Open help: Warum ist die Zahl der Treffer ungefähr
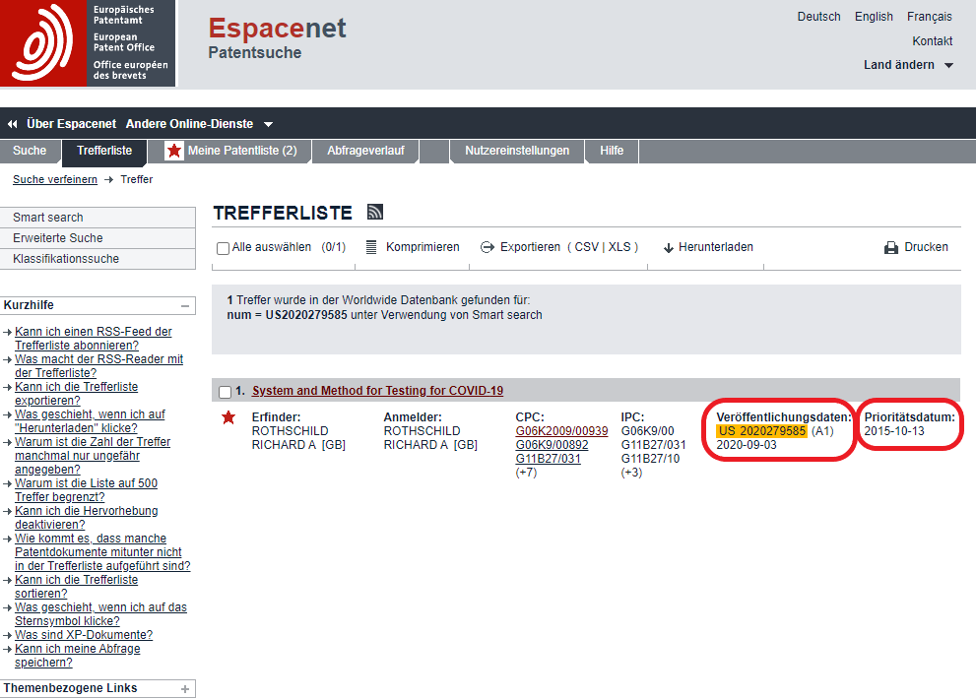 pos(93,456)
